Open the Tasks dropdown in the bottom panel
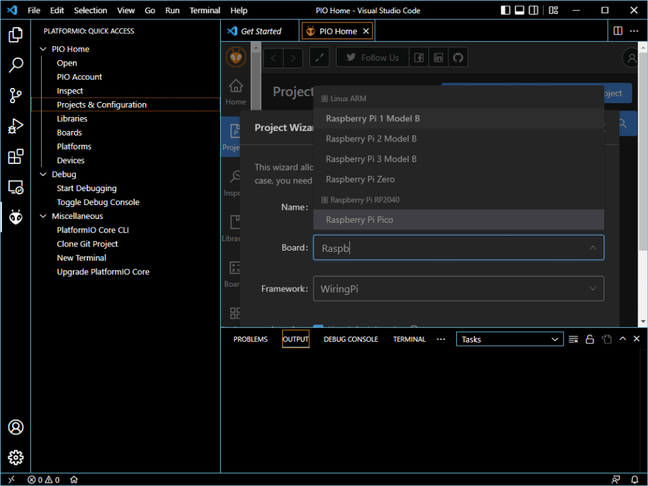 [509, 339]
